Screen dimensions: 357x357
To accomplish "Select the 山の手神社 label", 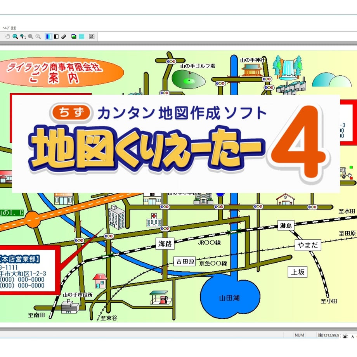I will pos(253,60).
